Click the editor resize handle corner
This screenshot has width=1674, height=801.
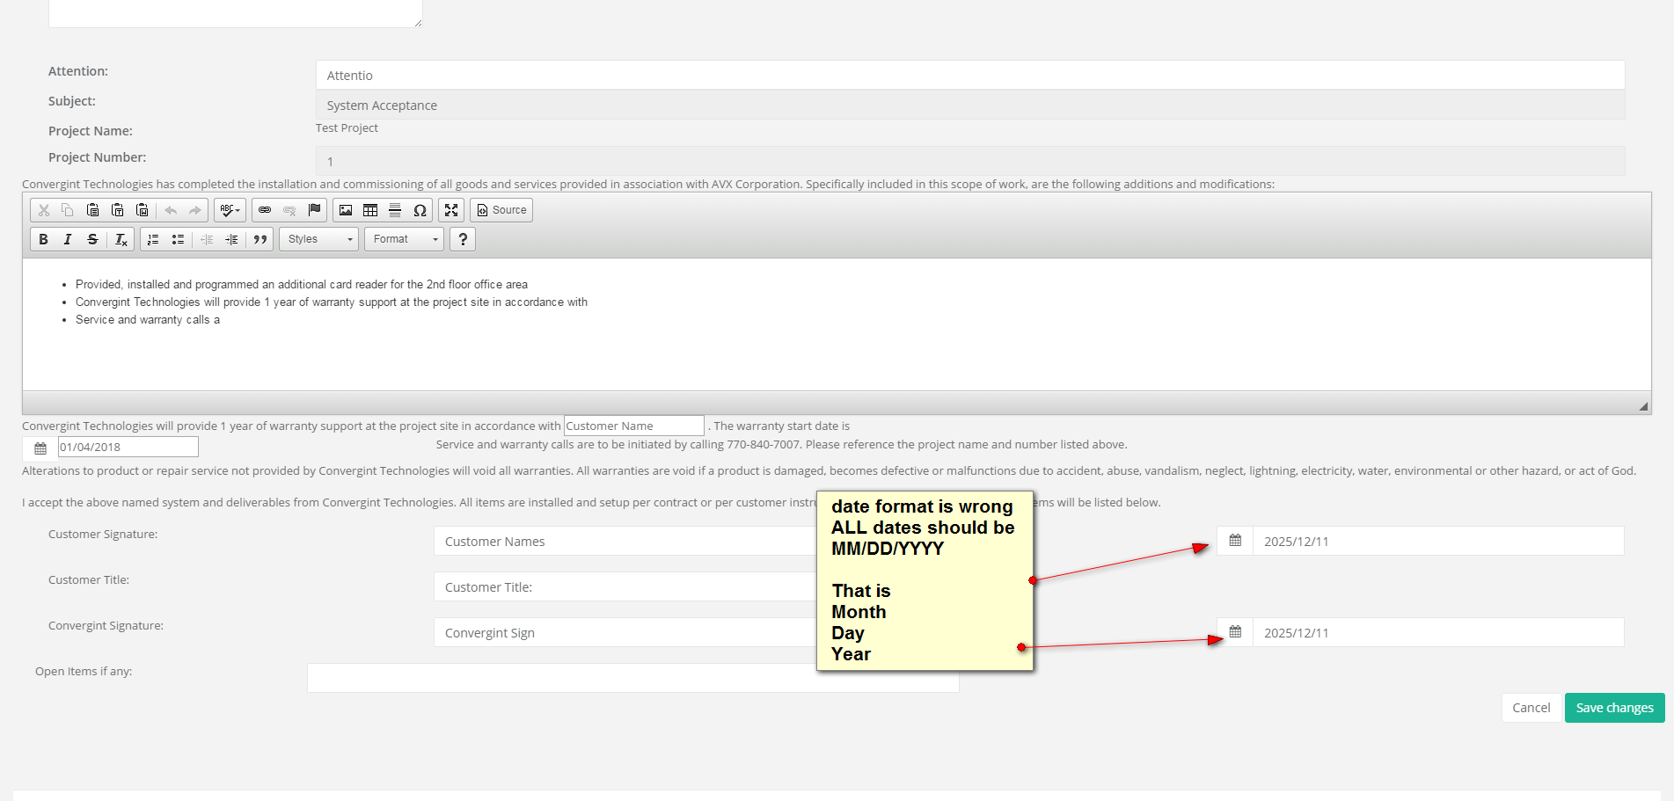point(1643,406)
